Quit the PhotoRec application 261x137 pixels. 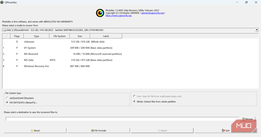tap(226, 131)
